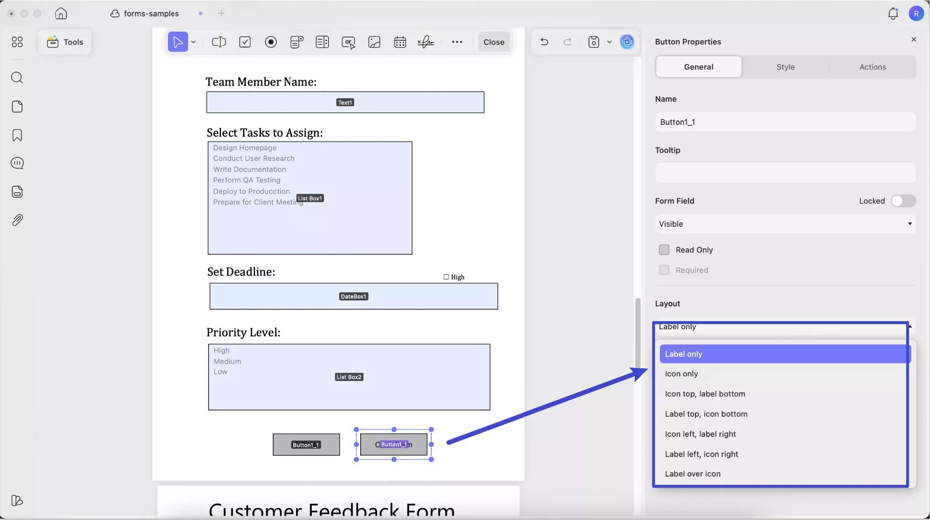Check the Read Only checkbox
This screenshot has width=930, height=520.
664,250
